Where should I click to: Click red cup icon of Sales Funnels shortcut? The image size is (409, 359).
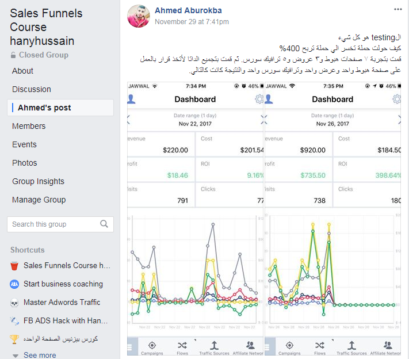click(14, 266)
